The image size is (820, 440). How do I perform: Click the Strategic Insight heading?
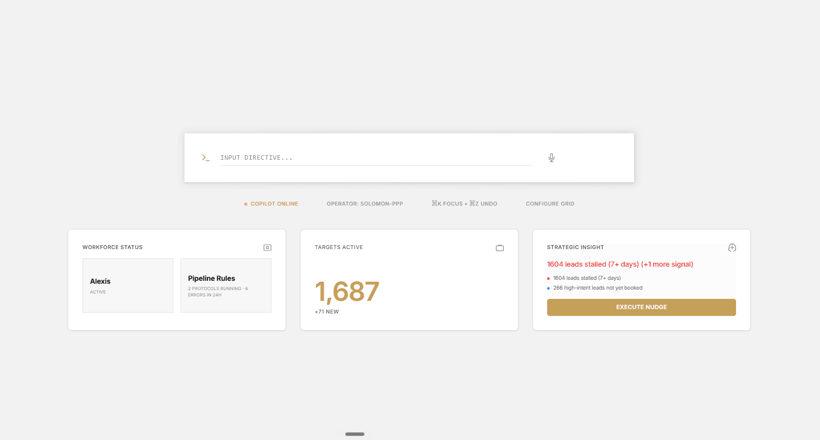click(x=575, y=247)
